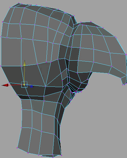Select the bottom-right corner vertex of the neck base
The width and height of the screenshot is (127, 158).
pos(62,155)
